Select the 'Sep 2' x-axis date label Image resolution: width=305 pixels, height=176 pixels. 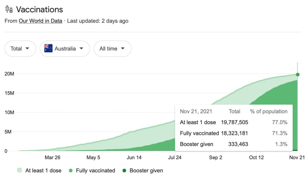coord(215,158)
